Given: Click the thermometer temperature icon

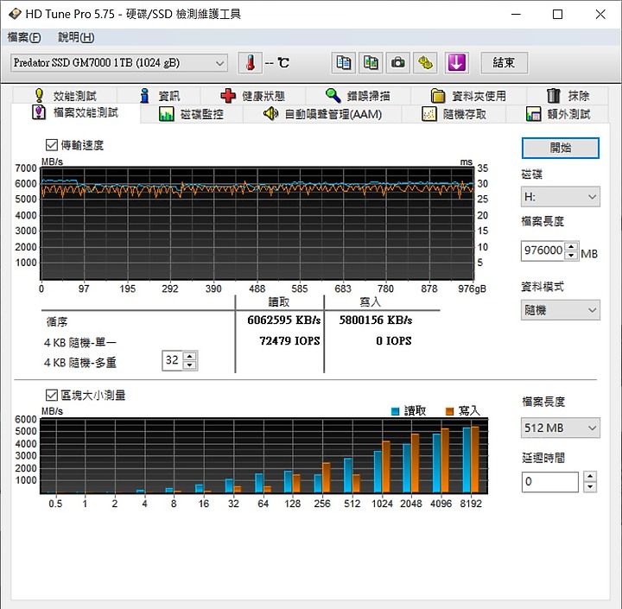Looking at the screenshot, I should click(x=250, y=63).
